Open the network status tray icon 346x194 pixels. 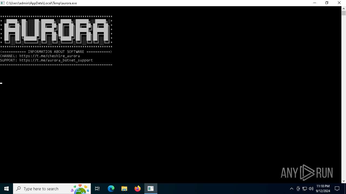click(x=305, y=189)
